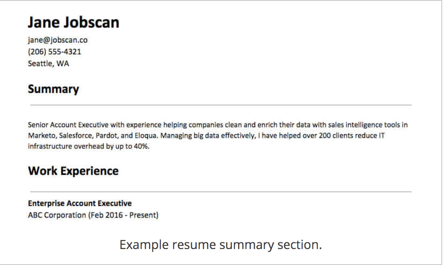444x265 pixels.
Task: Click the Jane Jobscan name heading
Action: click(x=74, y=22)
